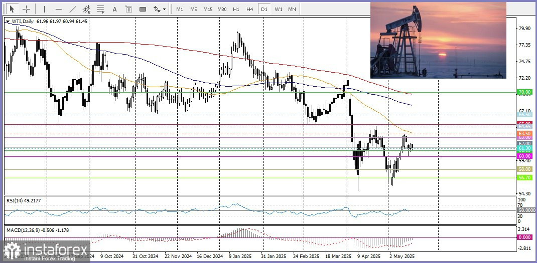Screen dimensions: 537x263
Task: Pick the vertical line drawing tool
Action: click(44, 9)
